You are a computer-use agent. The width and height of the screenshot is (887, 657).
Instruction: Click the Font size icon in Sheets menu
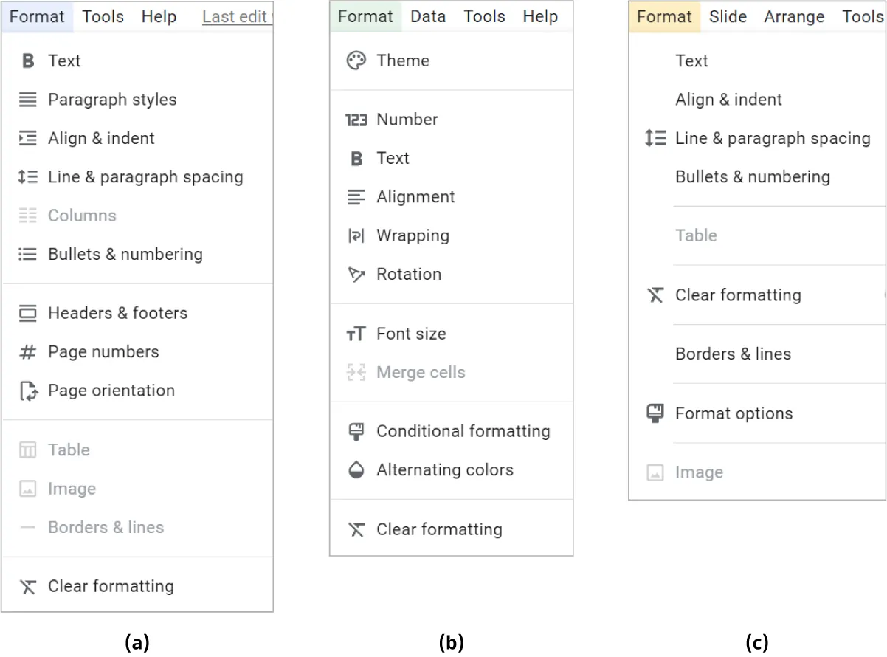(356, 334)
